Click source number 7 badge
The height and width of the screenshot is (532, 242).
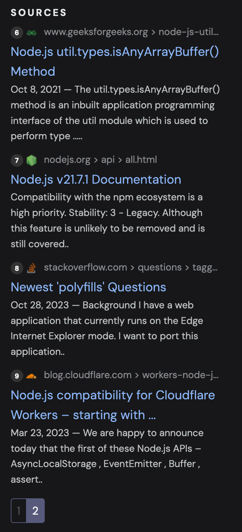(17, 160)
